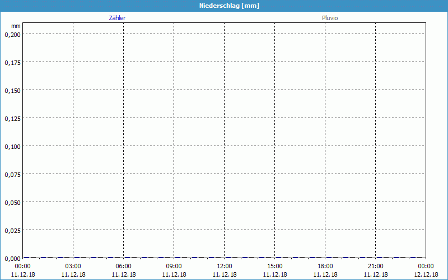Click the 0,025 y-axis value
Screen dimensions: 448x280
point(12,231)
